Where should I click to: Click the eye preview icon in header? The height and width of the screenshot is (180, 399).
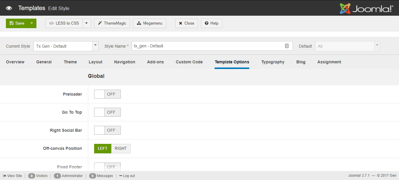click(9, 8)
